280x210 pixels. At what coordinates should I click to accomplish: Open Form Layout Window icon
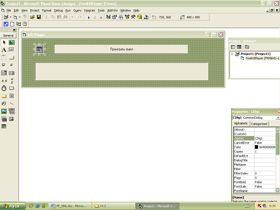coord(121,17)
